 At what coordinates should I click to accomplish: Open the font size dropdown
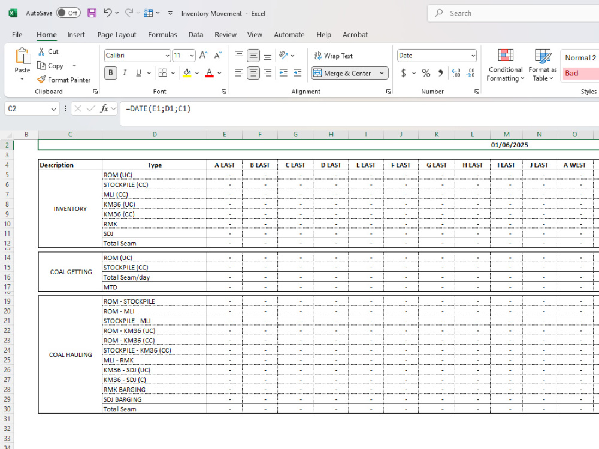click(x=192, y=56)
